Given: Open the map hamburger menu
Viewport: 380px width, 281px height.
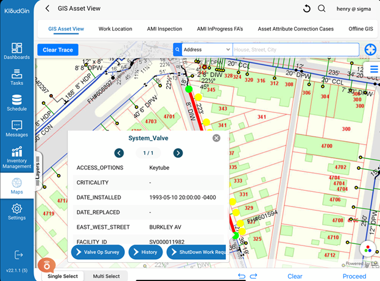Looking at the screenshot, I should (x=374, y=69).
